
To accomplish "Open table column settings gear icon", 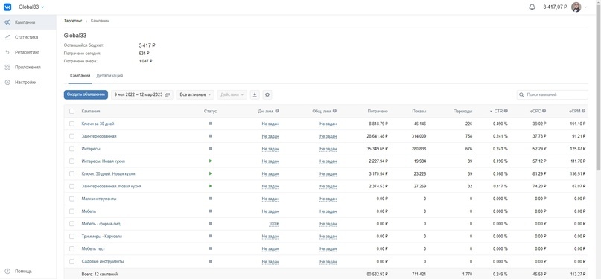I will pos(267,94).
